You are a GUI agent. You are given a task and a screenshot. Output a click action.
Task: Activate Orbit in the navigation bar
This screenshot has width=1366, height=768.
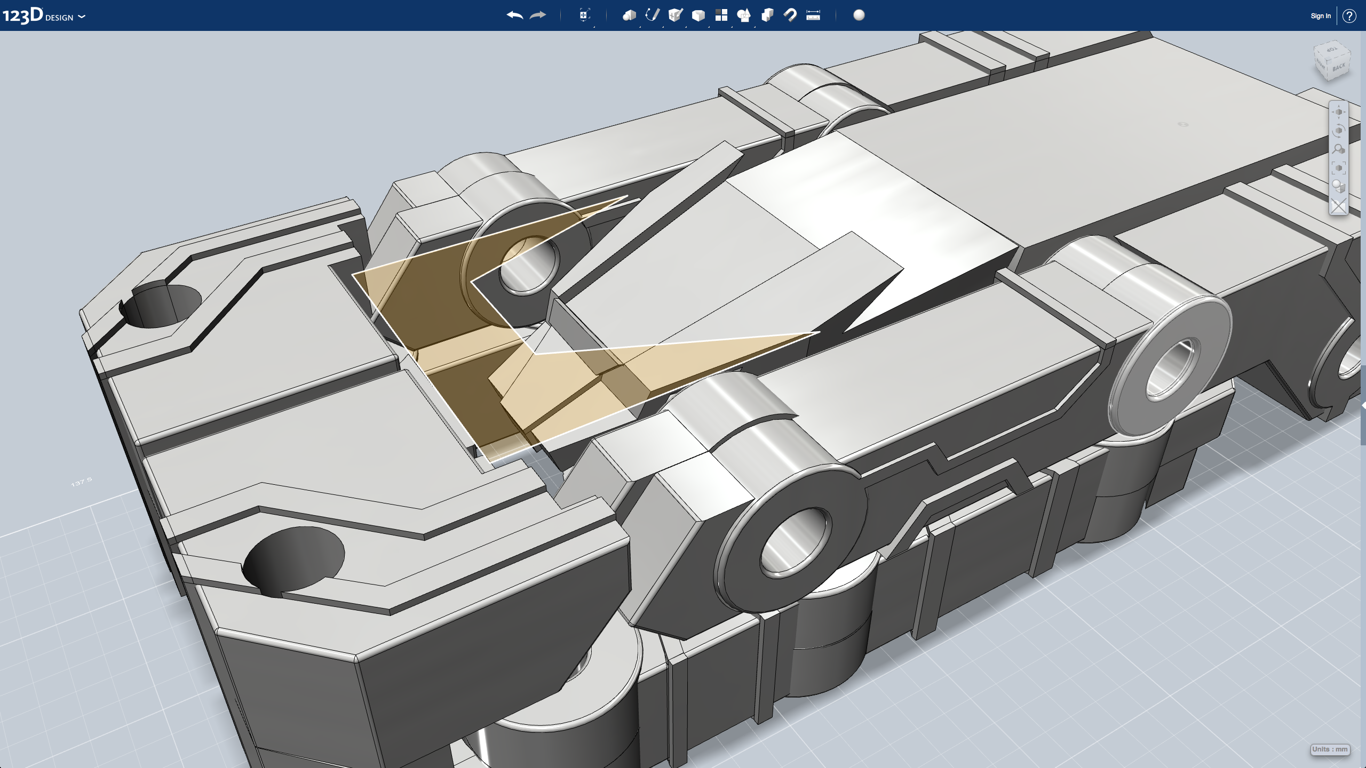1339,130
